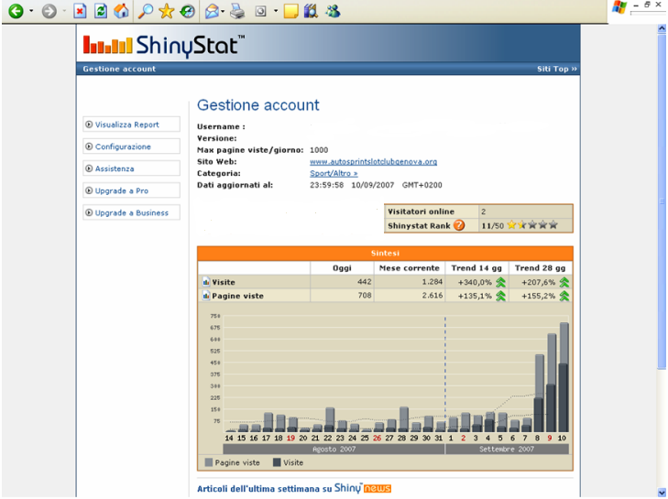The height and width of the screenshot is (499, 668).
Task: Click the Pagine viste trend arrow for 28 gg
Action: pyautogui.click(x=564, y=296)
